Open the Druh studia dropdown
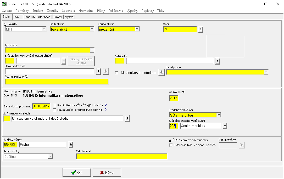Screen dimensions: 284x179 click(92, 29)
